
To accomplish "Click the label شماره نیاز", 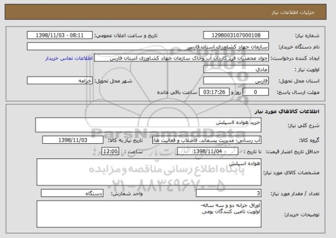I will point(307,36).
